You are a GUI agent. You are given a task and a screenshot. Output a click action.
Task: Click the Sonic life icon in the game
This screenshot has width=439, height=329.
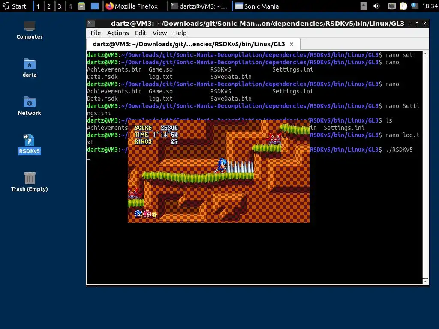pyautogui.click(x=138, y=214)
